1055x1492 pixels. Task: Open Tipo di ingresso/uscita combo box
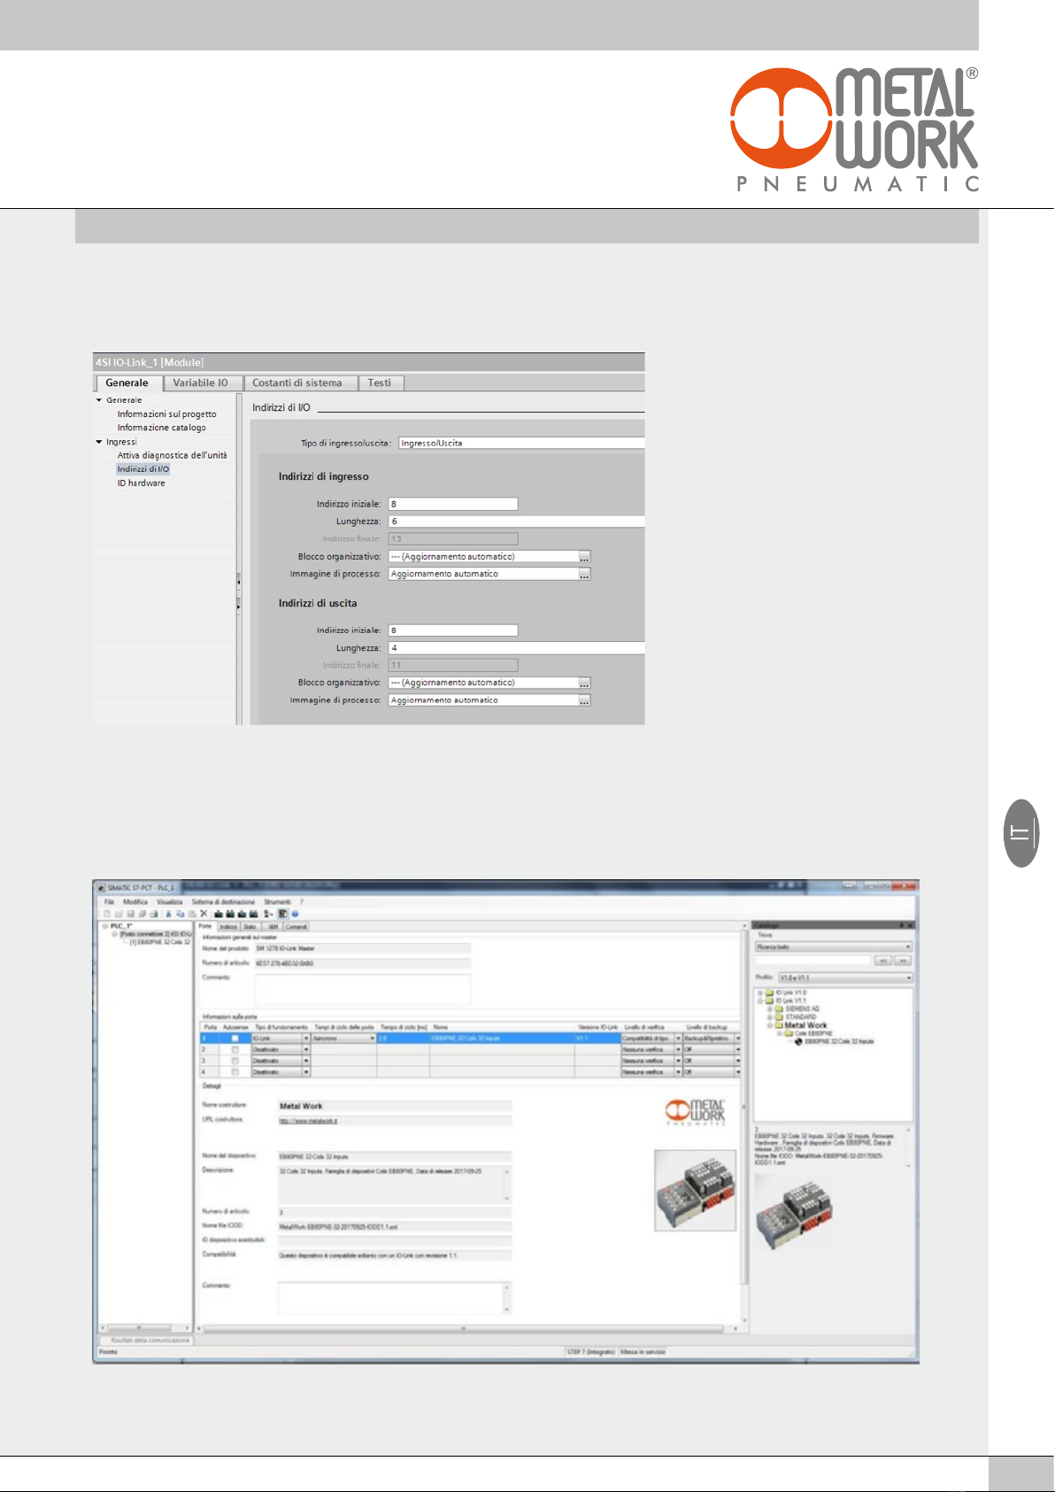(521, 443)
